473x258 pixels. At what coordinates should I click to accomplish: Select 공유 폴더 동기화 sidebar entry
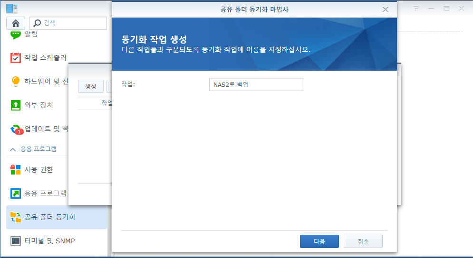[x=57, y=217]
